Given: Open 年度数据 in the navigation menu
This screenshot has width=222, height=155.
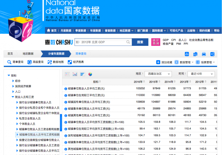Looking at the screenshot, I should [95, 31].
